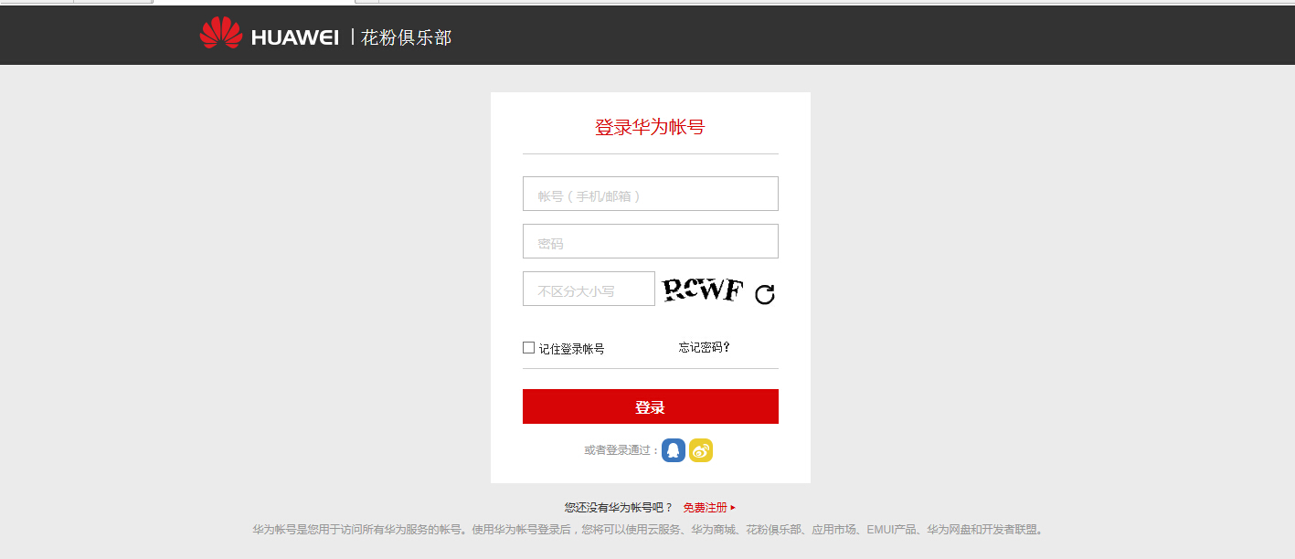The width and height of the screenshot is (1295, 559).
Task: Open the 花粉俱乐部 header link
Action: click(407, 37)
